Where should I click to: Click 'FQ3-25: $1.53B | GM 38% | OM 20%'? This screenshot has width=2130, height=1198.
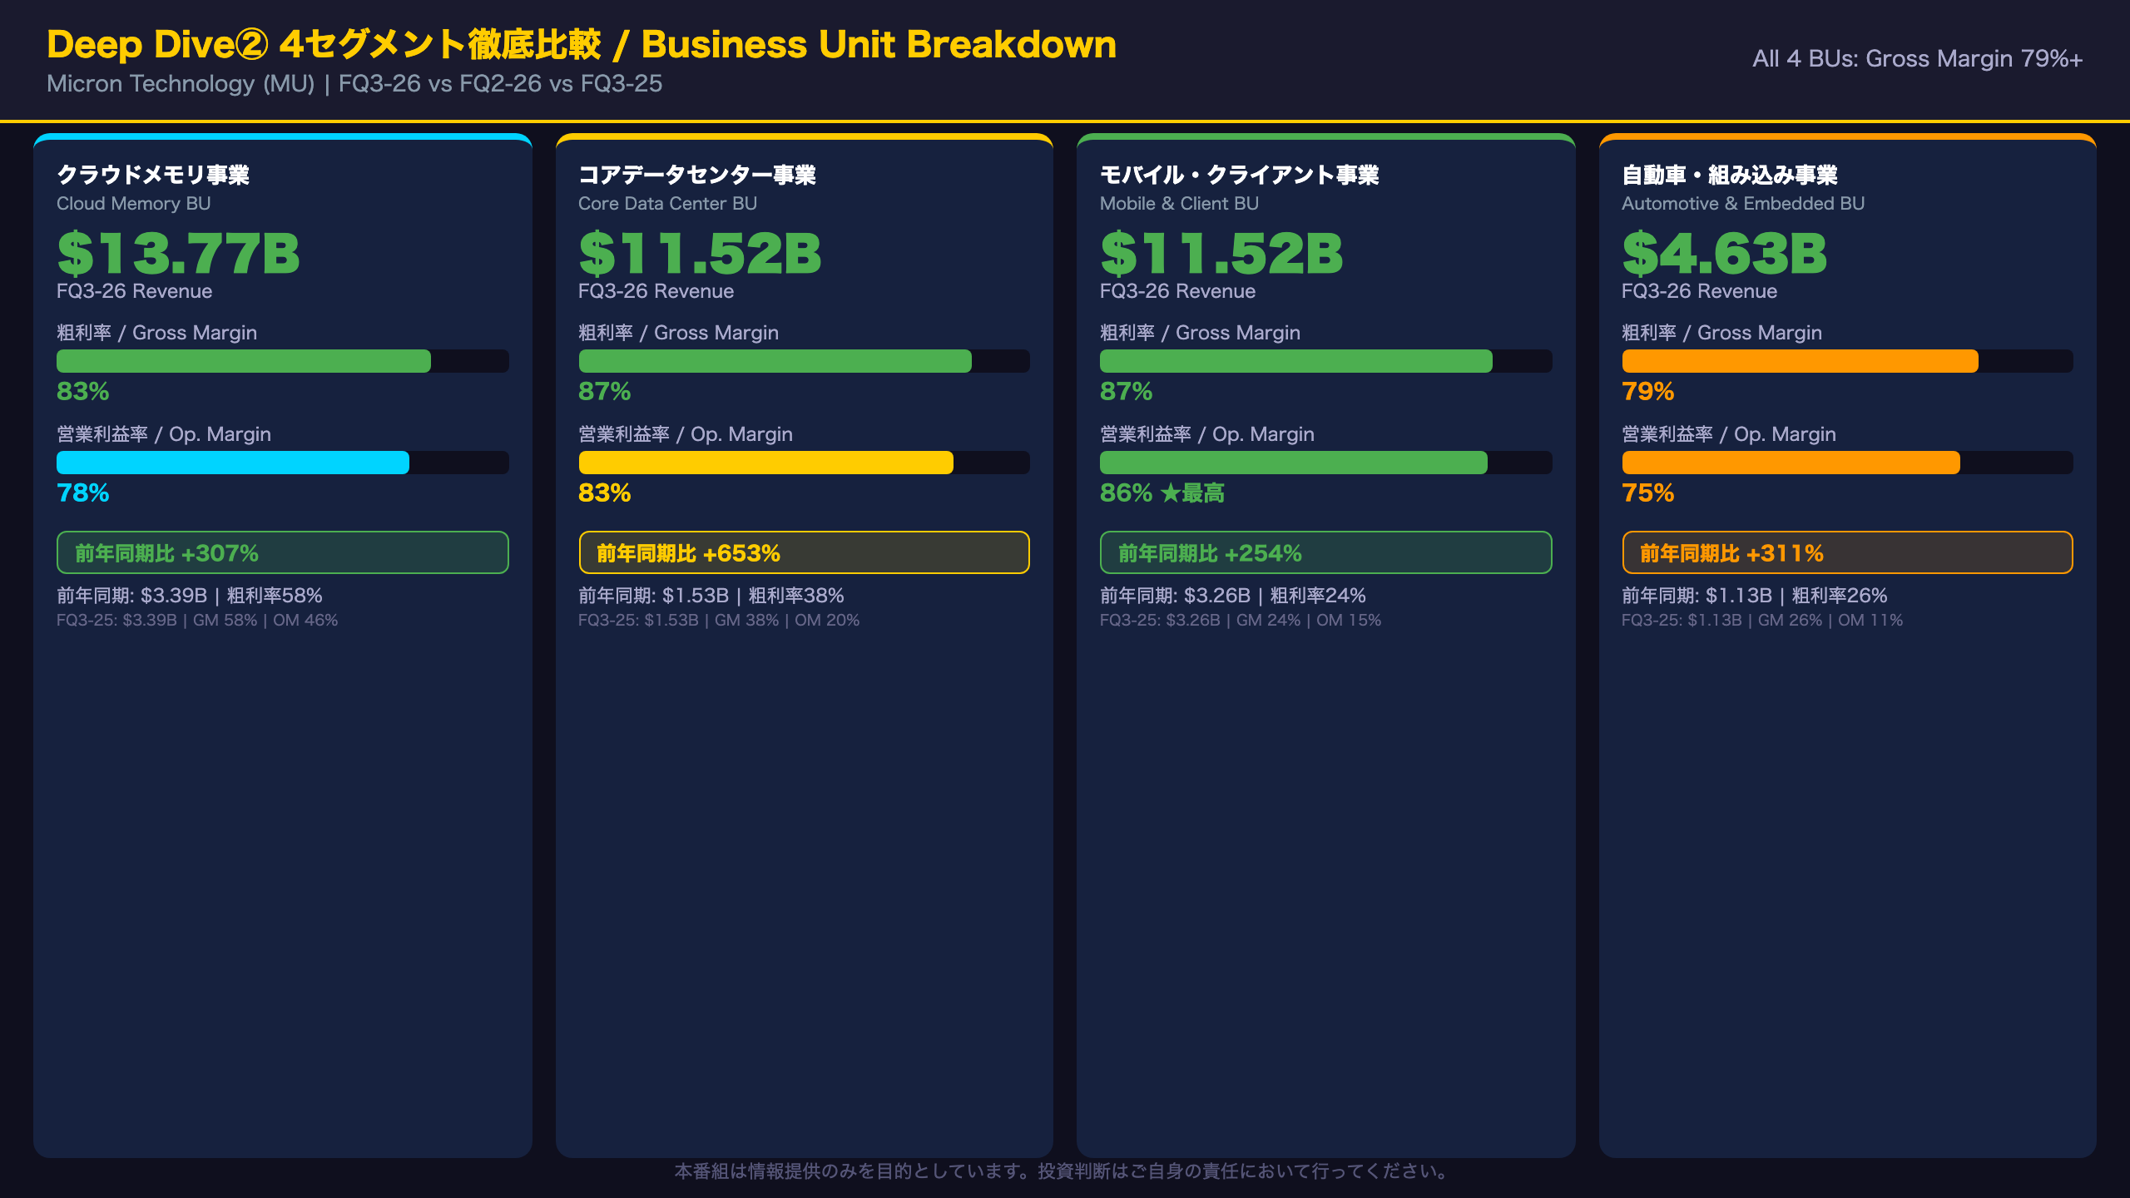pyautogui.click(x=719, y=620)
